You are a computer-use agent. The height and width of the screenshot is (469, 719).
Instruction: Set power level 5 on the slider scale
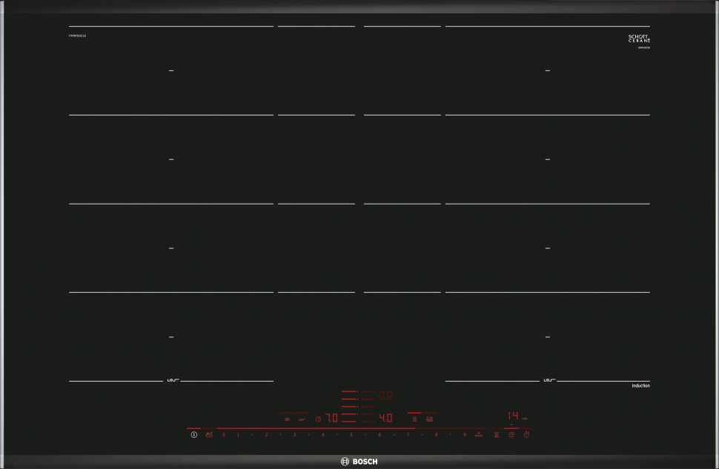tap(351, 434)
